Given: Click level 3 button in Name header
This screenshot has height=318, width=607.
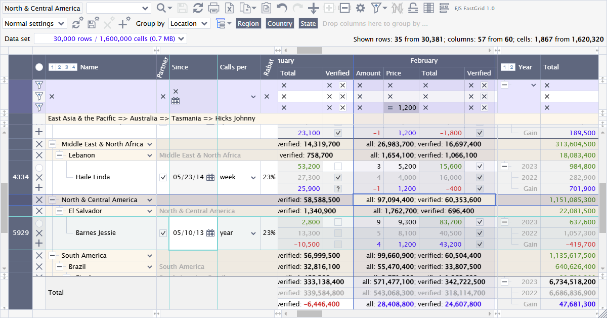Looking at the screenshot, I should click(x=66, y=67).
